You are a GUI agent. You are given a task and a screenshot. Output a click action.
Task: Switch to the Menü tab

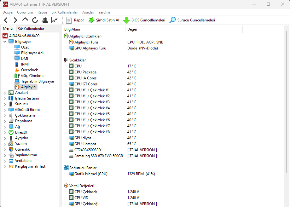tap(8, 28)
